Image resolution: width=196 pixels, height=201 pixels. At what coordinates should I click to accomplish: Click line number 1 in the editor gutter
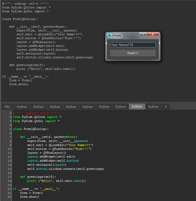click(x=10, y=113)
